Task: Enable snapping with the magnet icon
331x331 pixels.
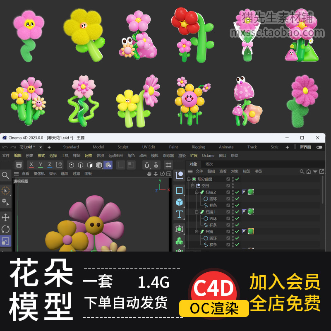Action: point(146,164)
